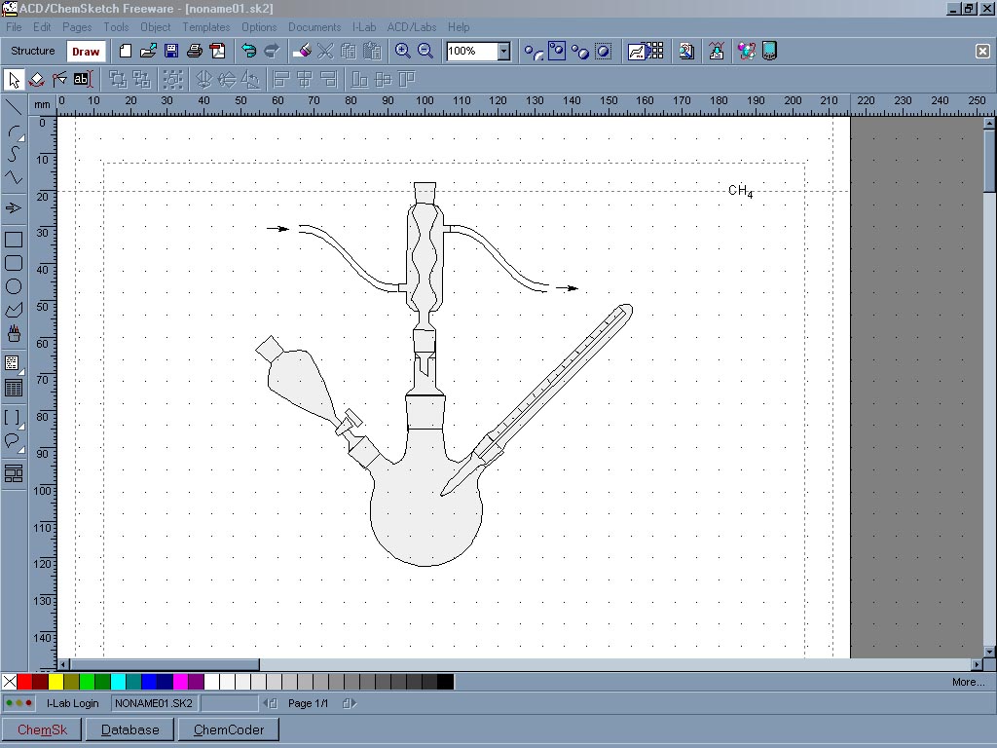Select the line drawing tool

pos(14,107)
